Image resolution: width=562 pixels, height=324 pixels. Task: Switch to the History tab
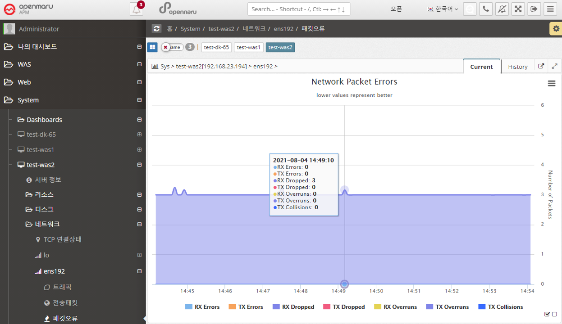point(517,67)
